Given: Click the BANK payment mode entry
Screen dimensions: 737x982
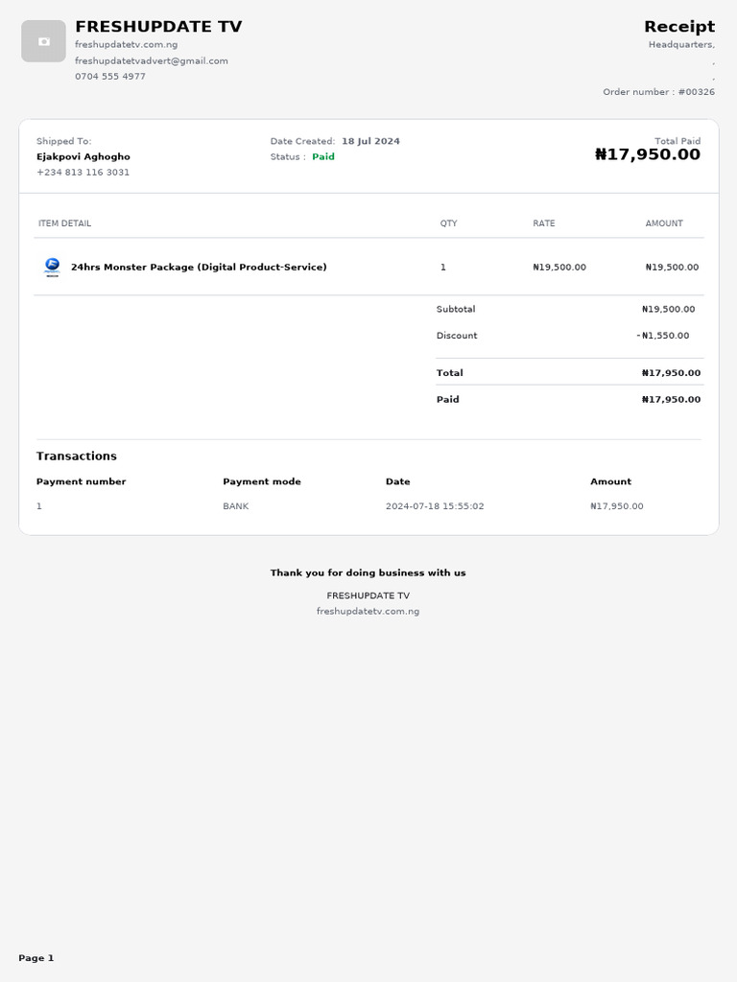Looking at the screenshot, I should [x=235, y=506].
